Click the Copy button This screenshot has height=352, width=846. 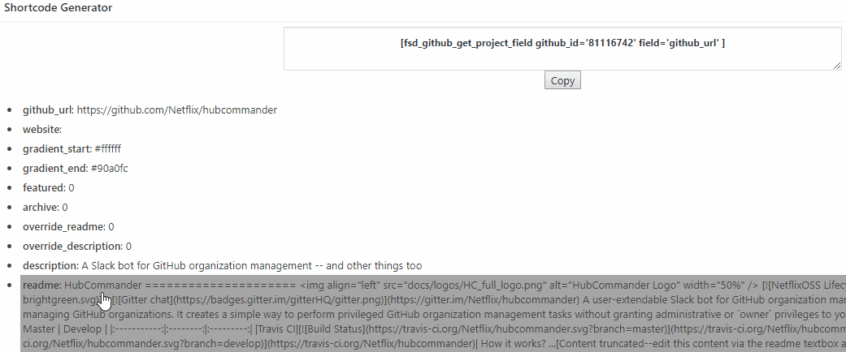[x=562, y=80]
